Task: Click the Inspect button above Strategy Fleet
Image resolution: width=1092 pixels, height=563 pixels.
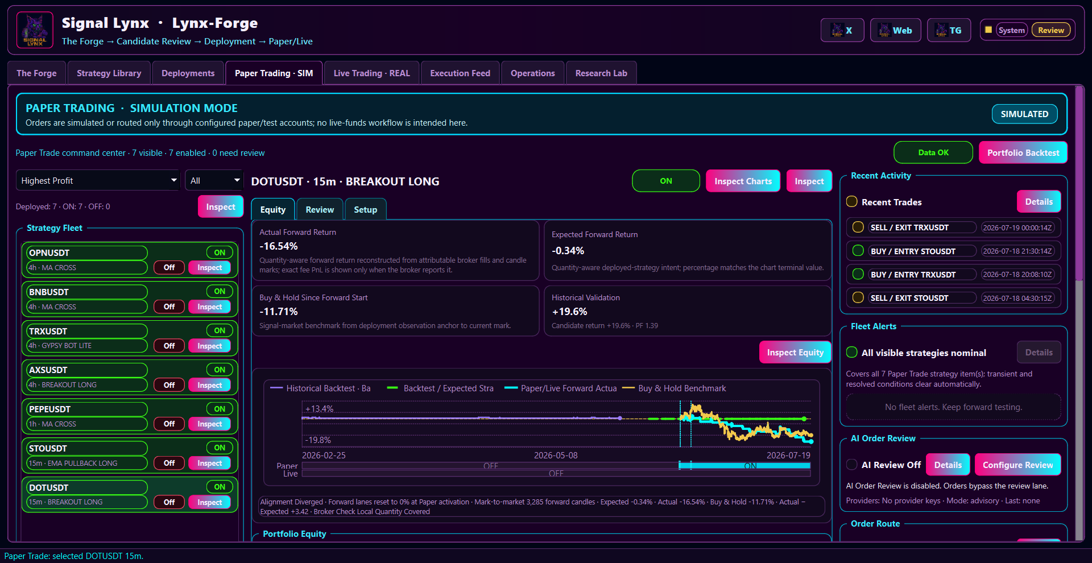Action: [x=221, y=206]
